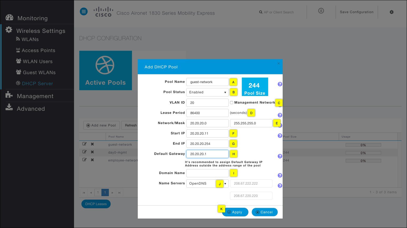Open the Monitoring section in sidebar
This screenshot has width=407, height=228.
[32, 18]
